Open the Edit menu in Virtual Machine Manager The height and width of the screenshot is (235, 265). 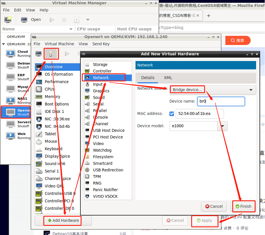[x=18, y=10]
